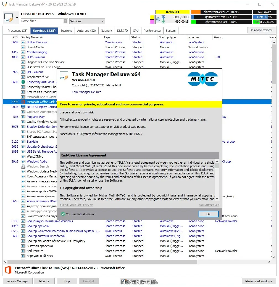Viewport: 279px width, 287px height.
Task: Click Брокер системных событий service icon
Action: 23,236
